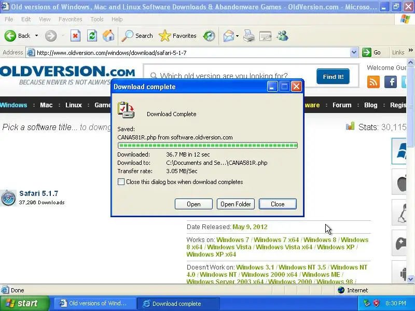This screenshot has height=311, width=415.
Task: Click the Games controller sidebar icon
Action: pyautogui.click(x=399, y=243)
